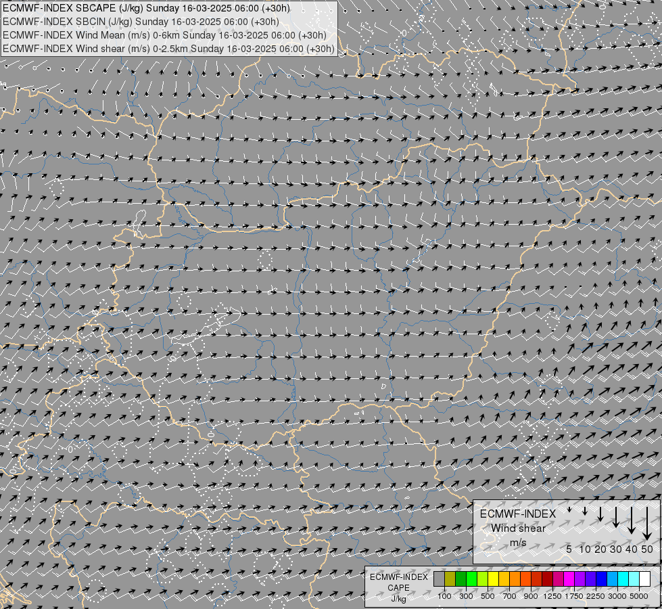This screenshot has width=662, height=609.
Task: Click the 20 m/s wind shear legend arrow
Action: 600,514
